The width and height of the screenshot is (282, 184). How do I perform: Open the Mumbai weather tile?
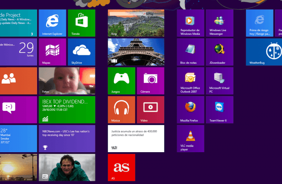click(x=19, y=139)
